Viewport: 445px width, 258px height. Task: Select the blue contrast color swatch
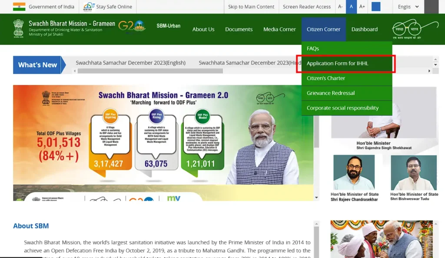pos(376,7)
